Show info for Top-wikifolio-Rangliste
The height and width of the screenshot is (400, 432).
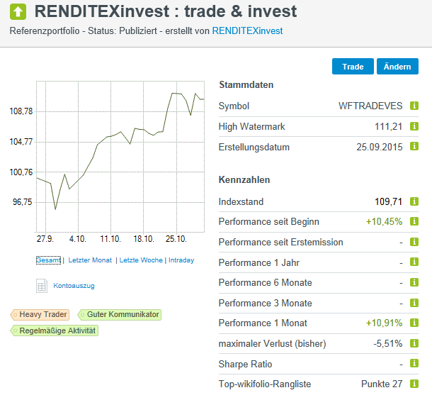(x=415, y=384)
